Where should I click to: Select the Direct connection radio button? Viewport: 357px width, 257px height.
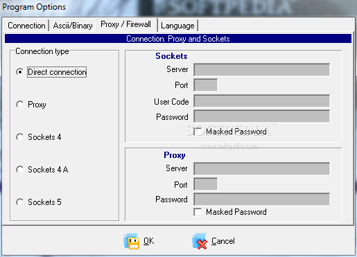coord(20,72)
